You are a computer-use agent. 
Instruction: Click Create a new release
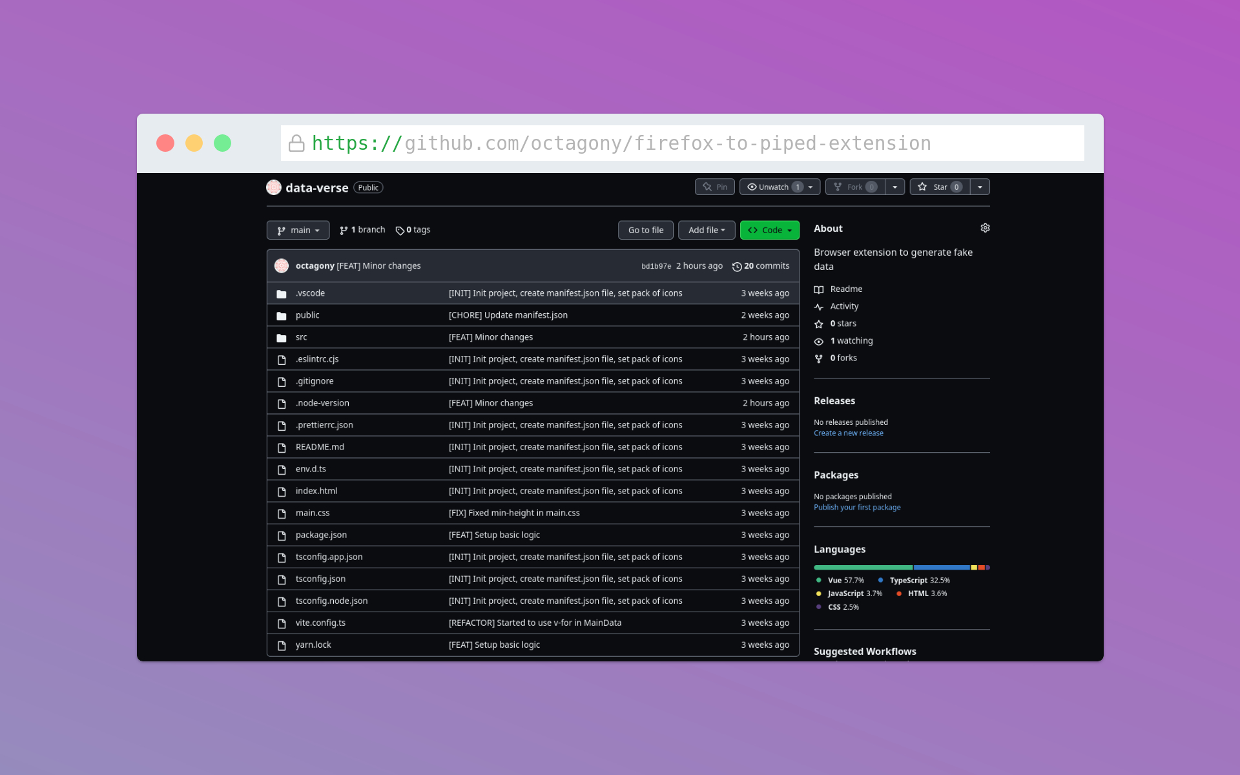click(849, 433)
